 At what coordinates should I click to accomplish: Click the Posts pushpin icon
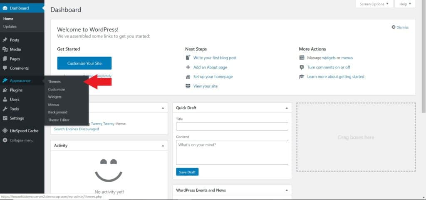(5, 40)
